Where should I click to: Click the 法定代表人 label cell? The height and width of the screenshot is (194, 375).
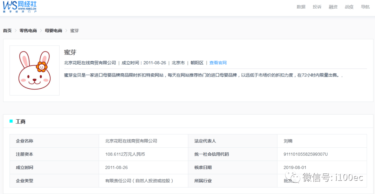point(233,141)
